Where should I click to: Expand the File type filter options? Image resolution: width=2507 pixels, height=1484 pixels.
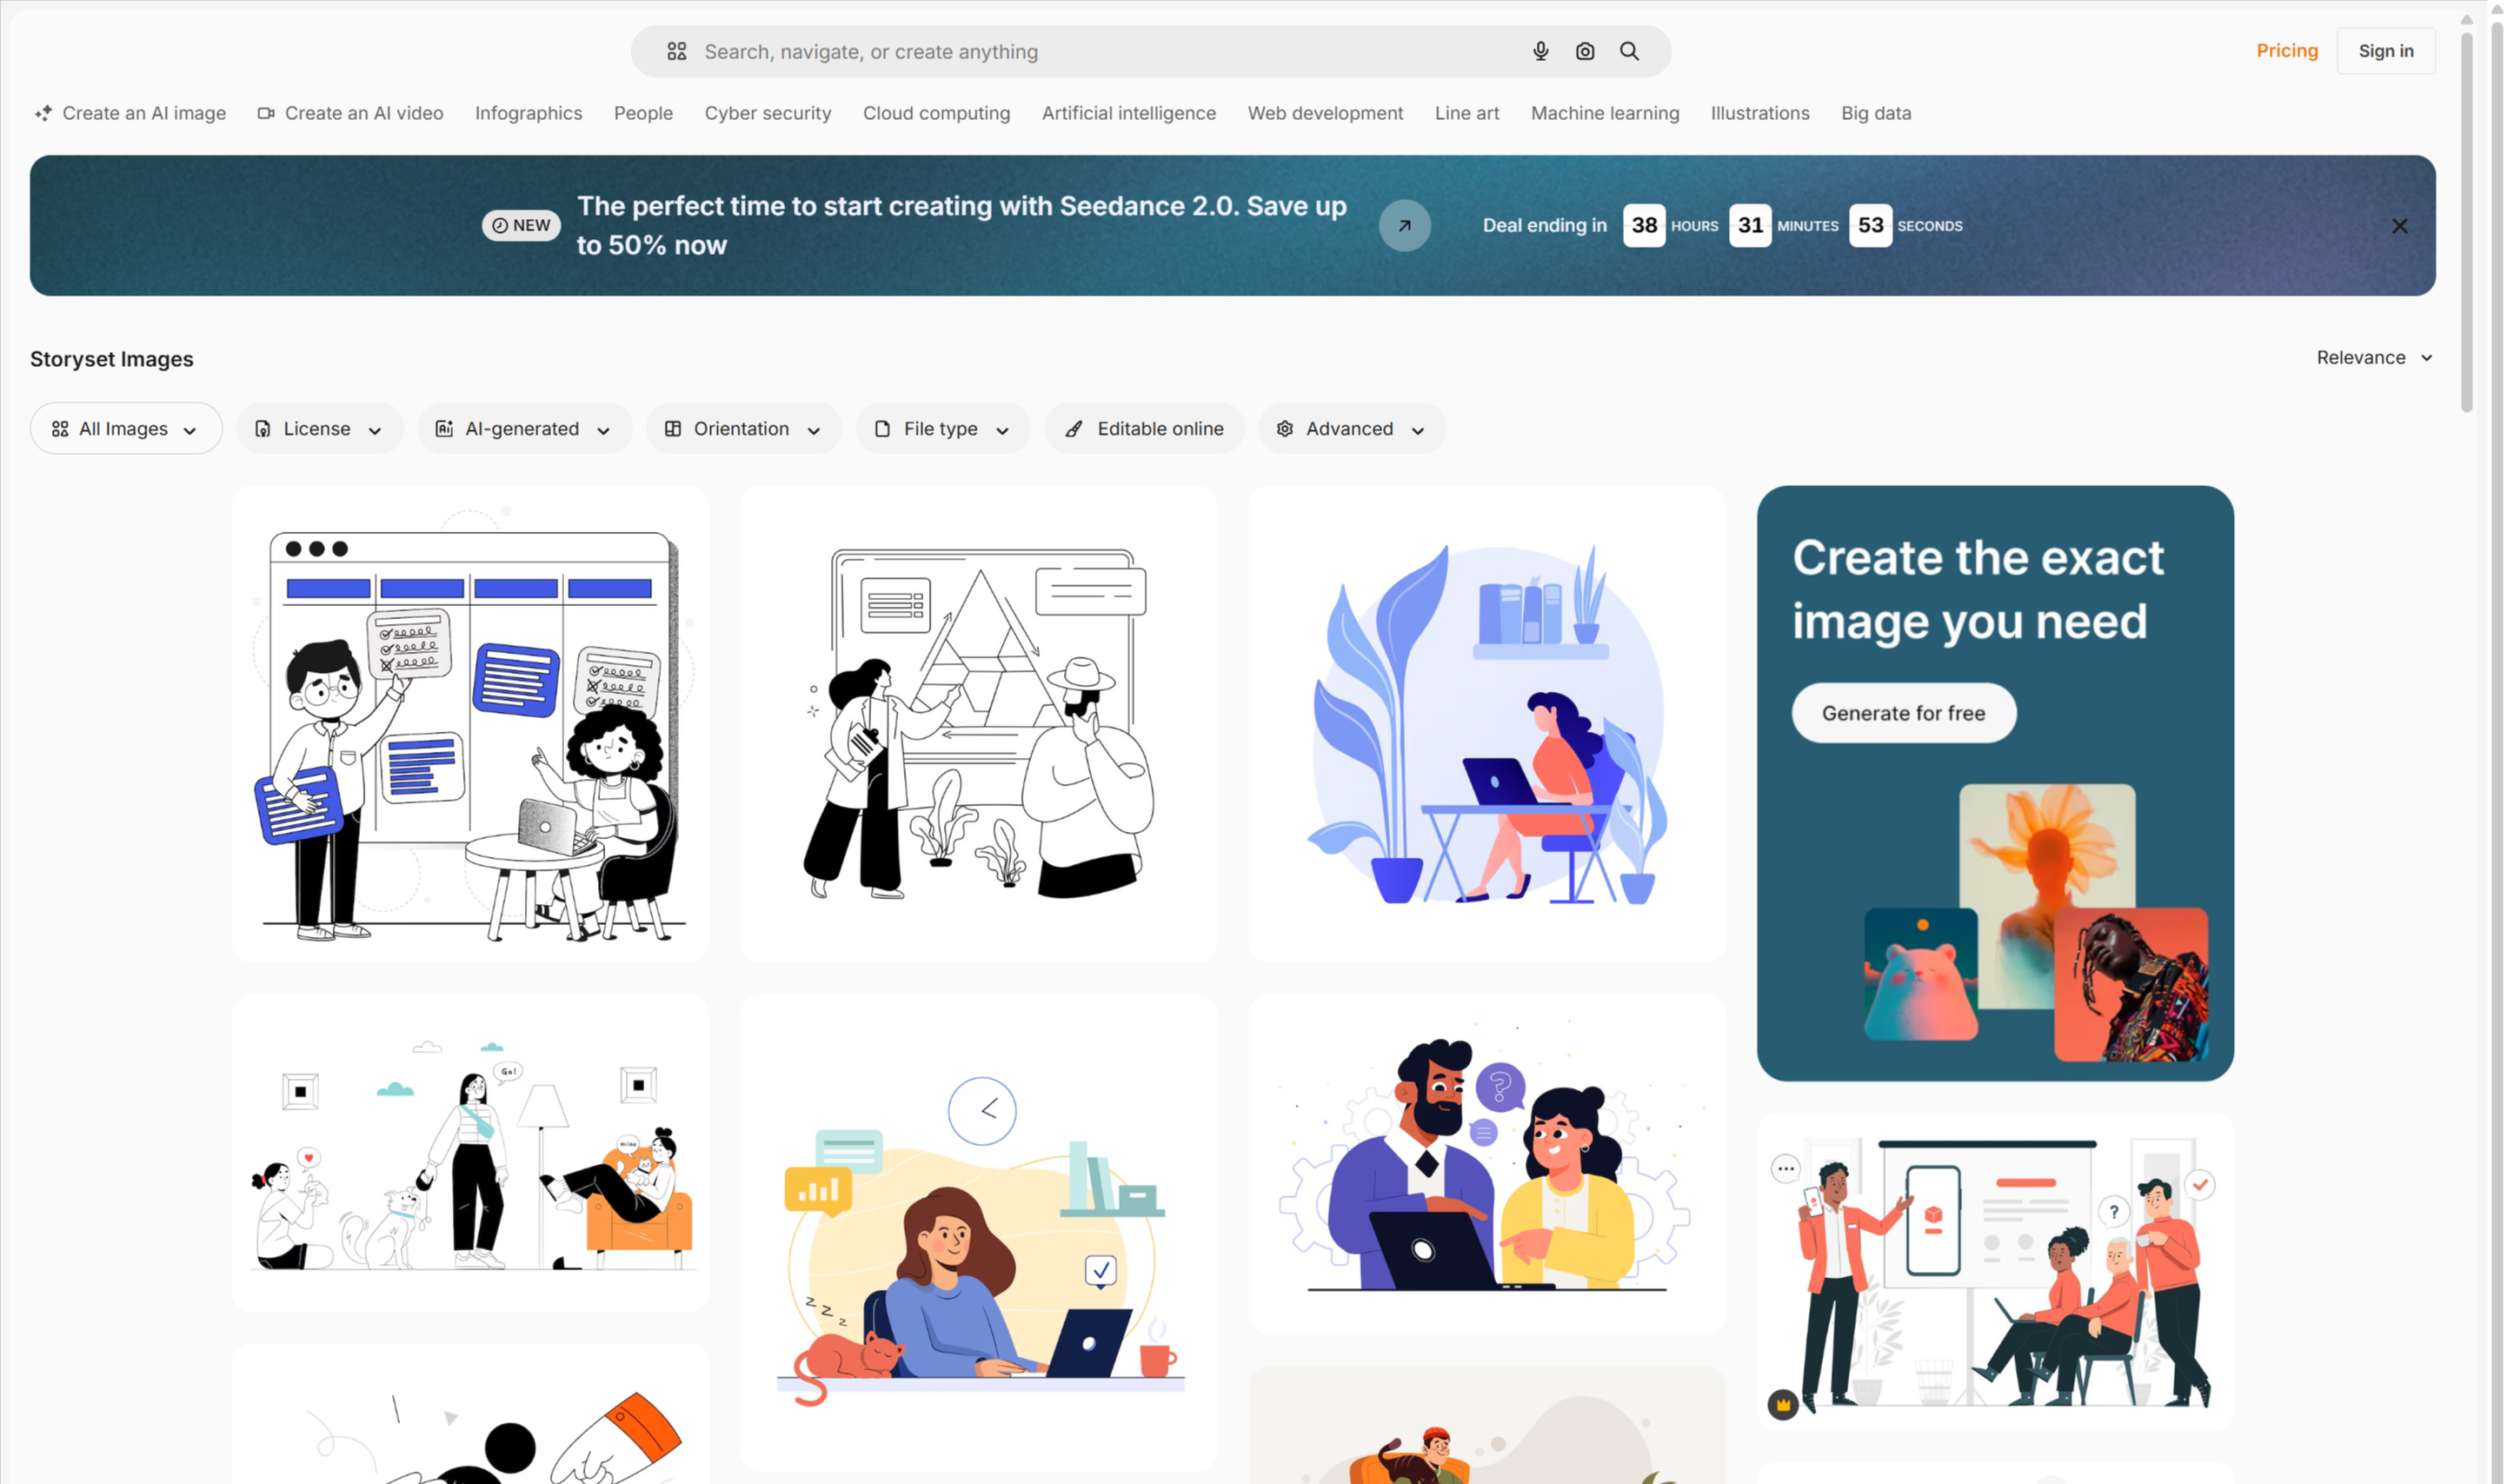(x=941, y=428)
